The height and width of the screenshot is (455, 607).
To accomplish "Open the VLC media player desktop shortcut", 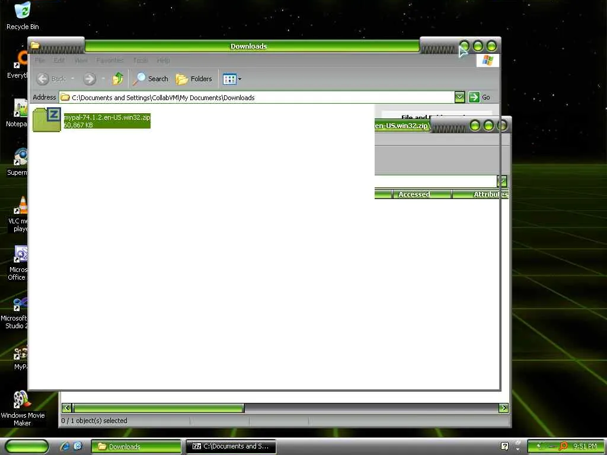I will click(x=17, y=214).
